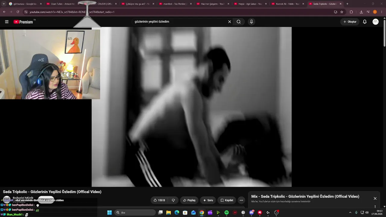
Task: Switch to 'Hepsi - Aşk Sakızı' tab
Action: 250,4
